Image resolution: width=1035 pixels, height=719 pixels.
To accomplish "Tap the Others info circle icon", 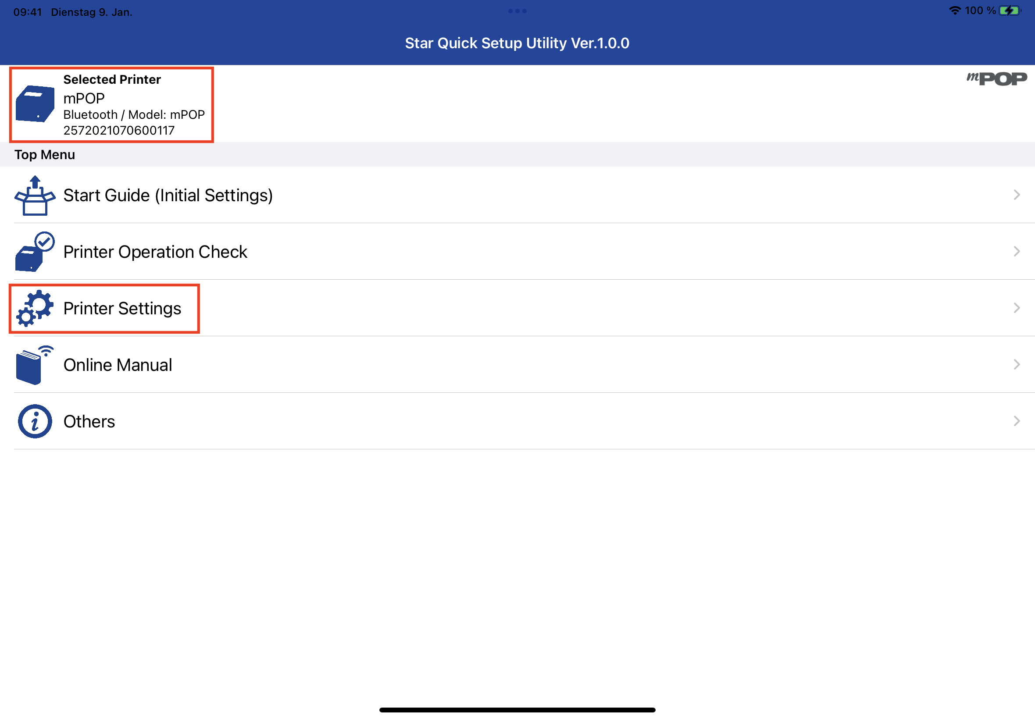I will tap(35, 421).
